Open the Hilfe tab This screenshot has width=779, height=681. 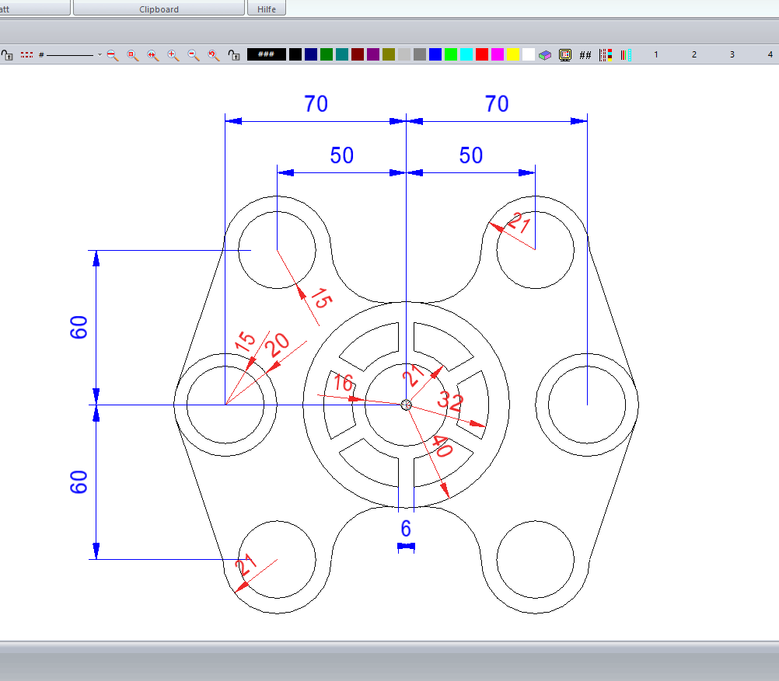point(267,9)
